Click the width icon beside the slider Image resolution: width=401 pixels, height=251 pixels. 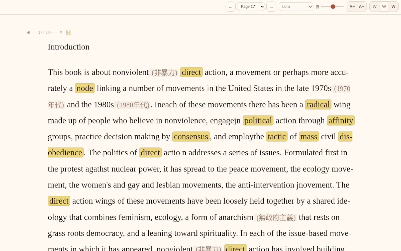(317, 7)
